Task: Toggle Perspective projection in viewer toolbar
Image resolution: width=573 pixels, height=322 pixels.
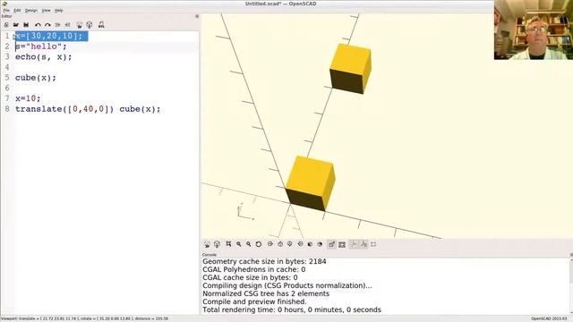Action: [332, 244]
